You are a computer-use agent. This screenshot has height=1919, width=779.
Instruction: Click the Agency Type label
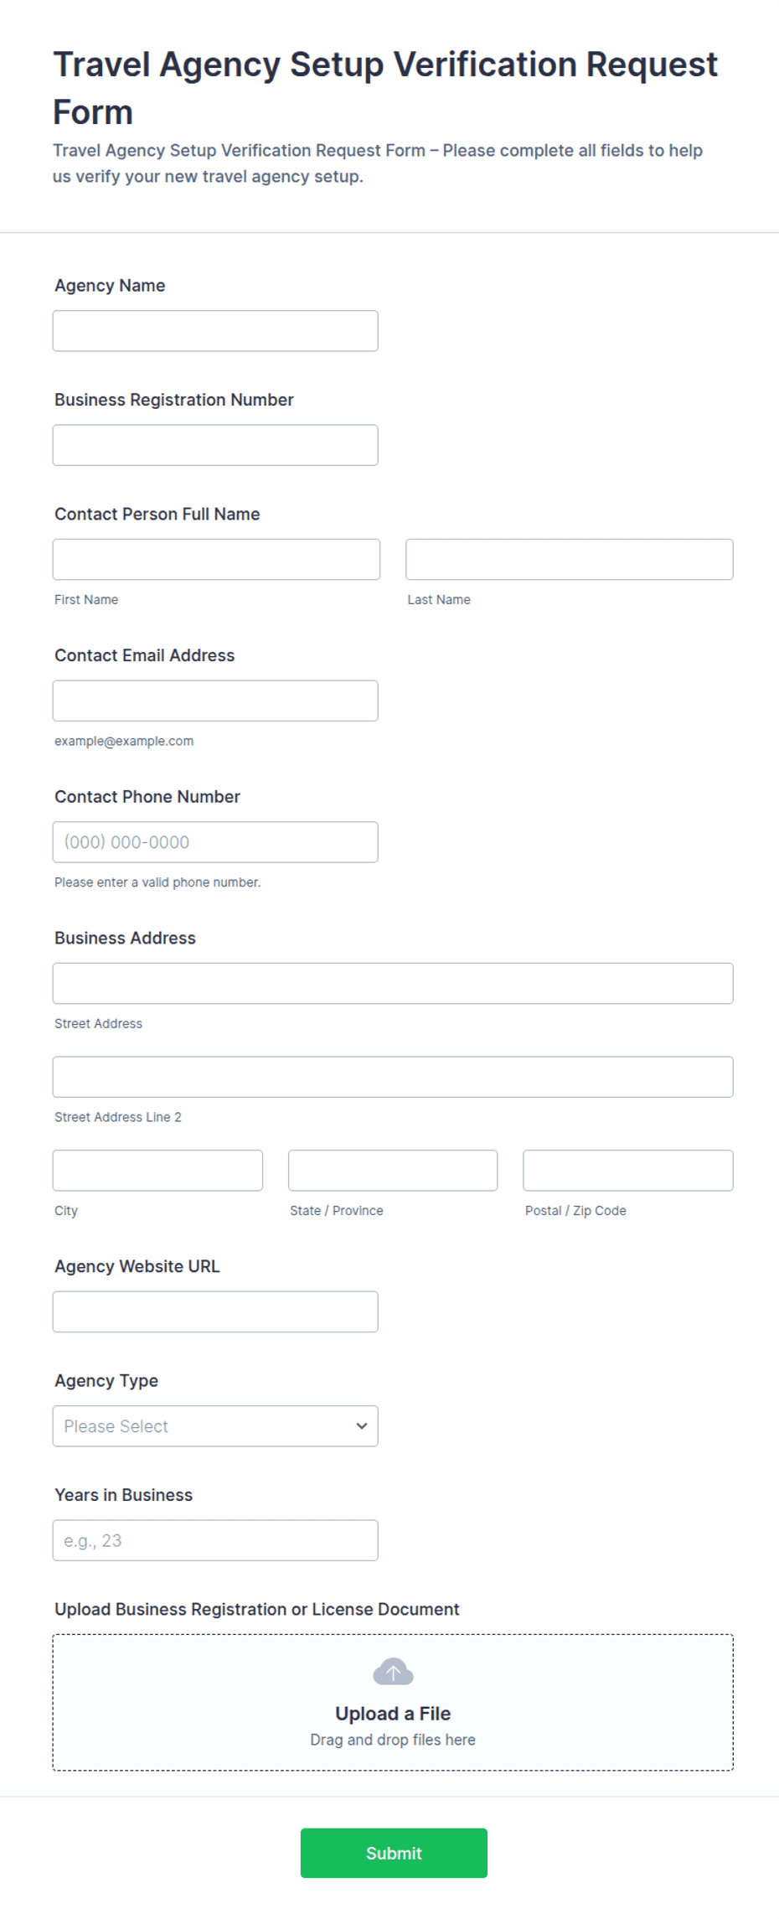click(106, 1380)
